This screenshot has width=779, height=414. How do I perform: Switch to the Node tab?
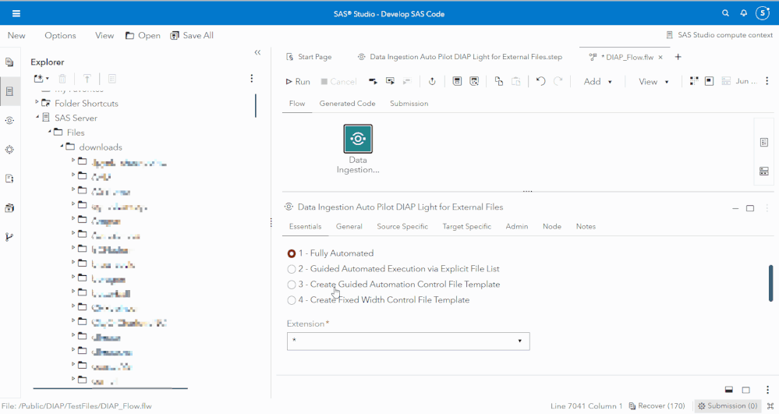click(x=552, y=226)
